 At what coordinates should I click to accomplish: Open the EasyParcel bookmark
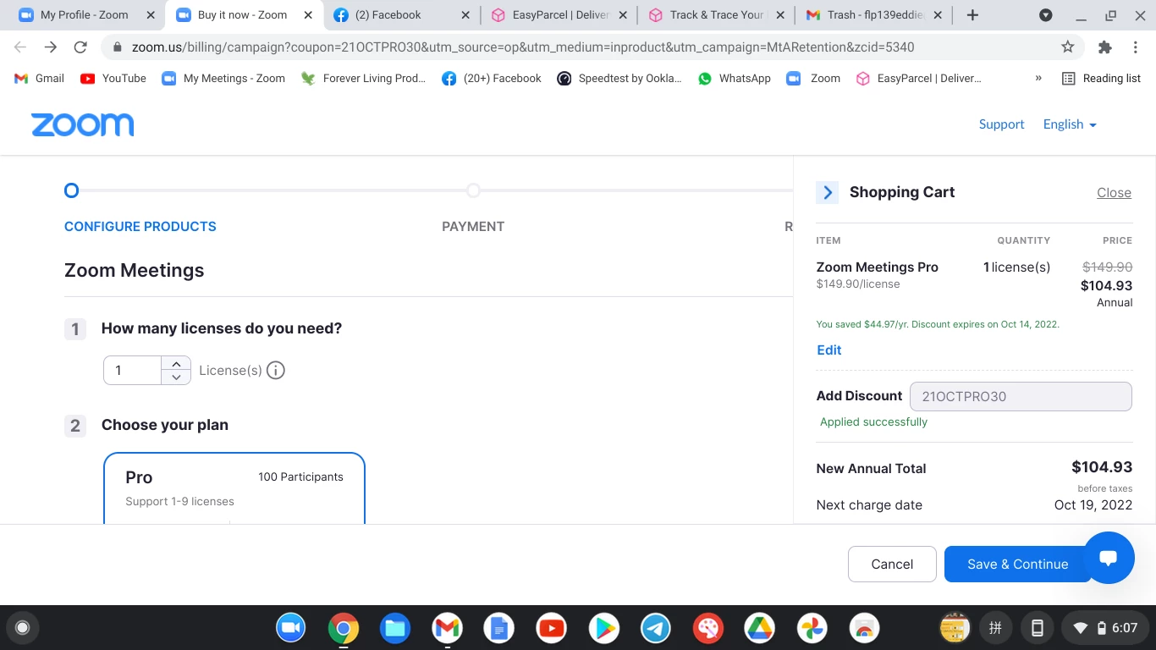point(918,78)
